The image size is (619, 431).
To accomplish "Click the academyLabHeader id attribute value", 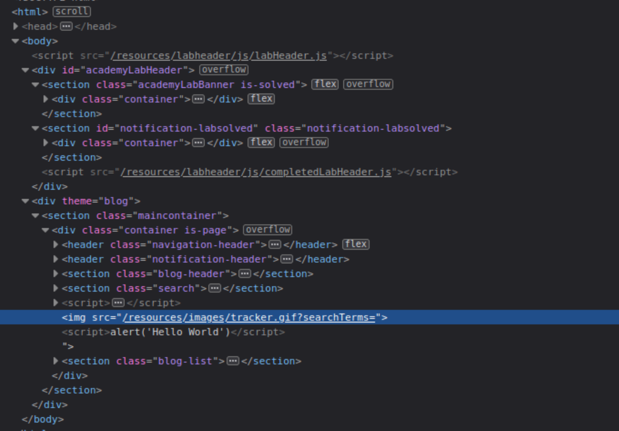I will 134,70.
